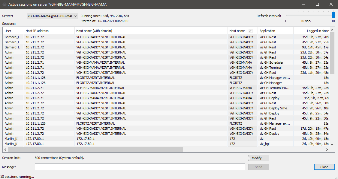Click the 58 sessions running status text
This screenshot has width=338, height=179.
[x=17, y=176]
